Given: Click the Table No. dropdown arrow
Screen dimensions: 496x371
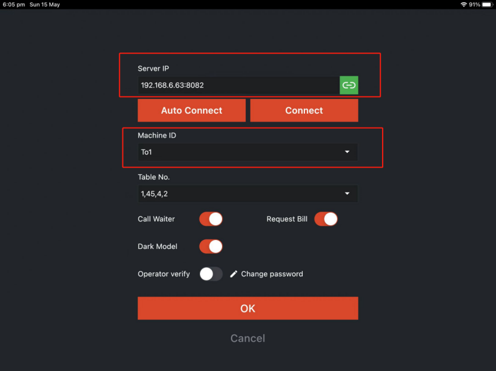Looking at the screenshot, I should [x=347, y=194].
